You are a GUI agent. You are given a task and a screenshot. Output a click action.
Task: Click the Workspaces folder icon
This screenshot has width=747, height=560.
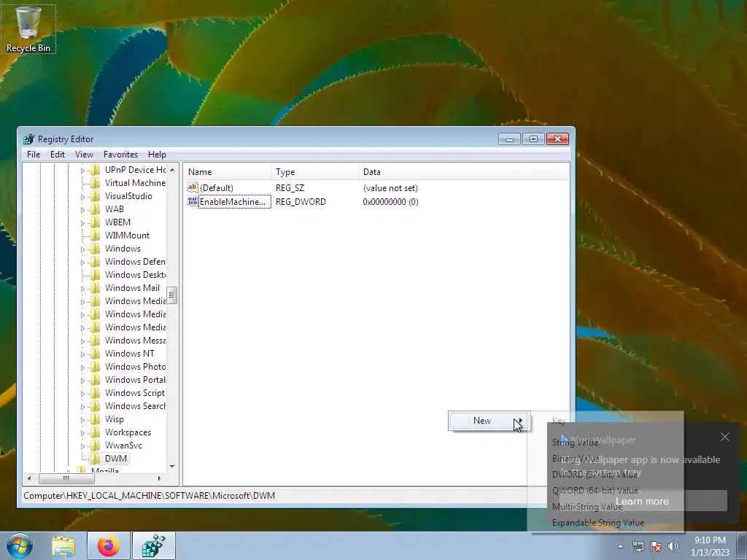coord(96,432)
